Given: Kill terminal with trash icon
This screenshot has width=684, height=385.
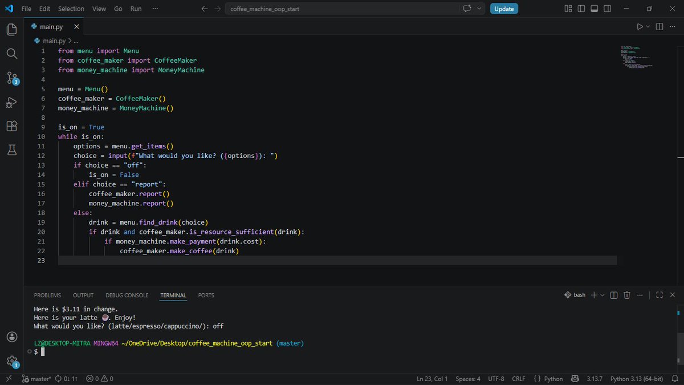Looking at the screenshot, I should click(627, 295).
